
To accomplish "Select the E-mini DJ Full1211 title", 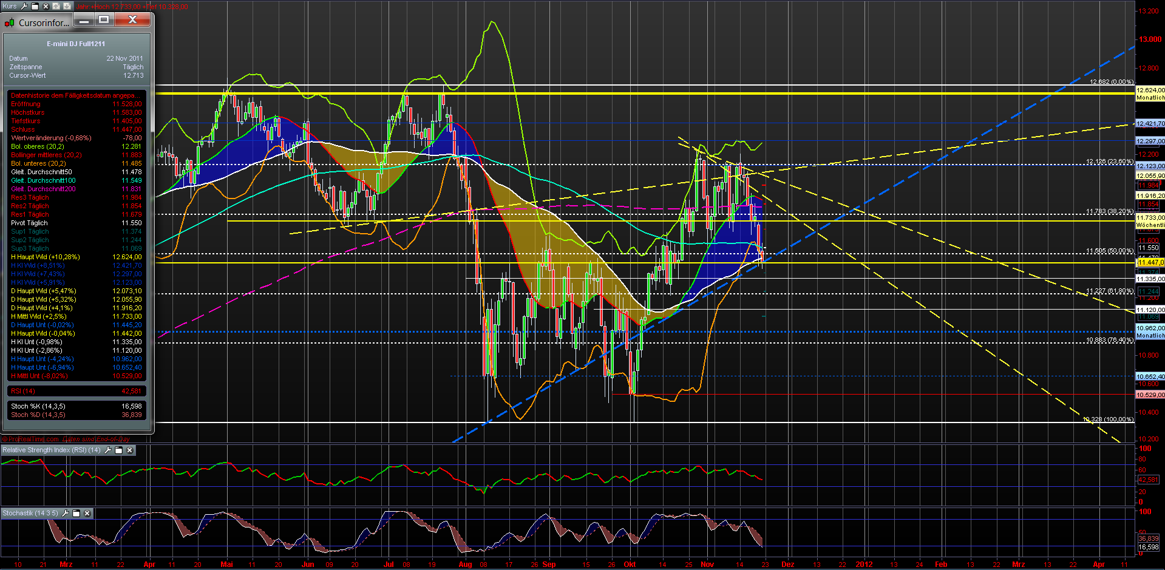I will [76, 43].
